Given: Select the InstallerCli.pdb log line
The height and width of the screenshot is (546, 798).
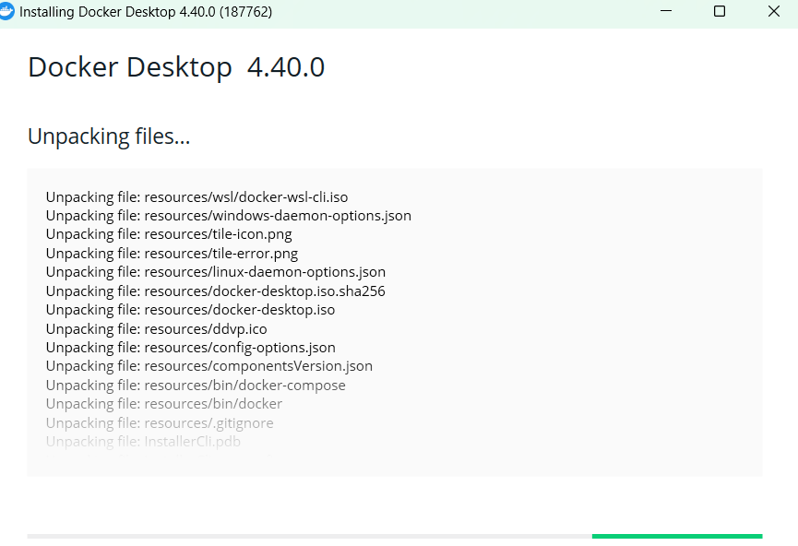Looking at the screenshot, I should 144,442.
